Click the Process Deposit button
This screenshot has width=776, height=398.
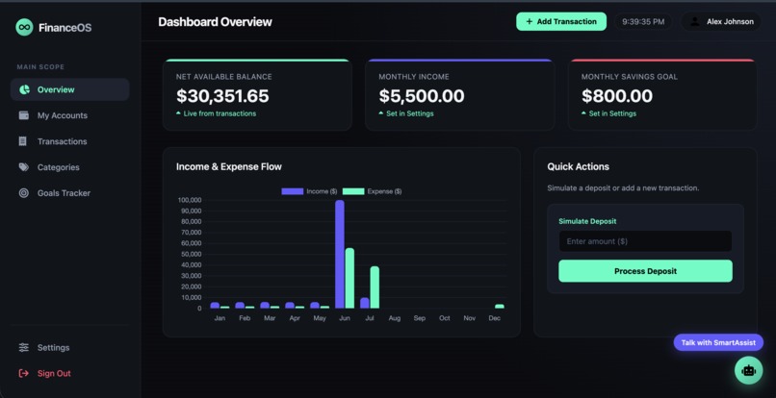pyautogui.click(x=645, y=271)
